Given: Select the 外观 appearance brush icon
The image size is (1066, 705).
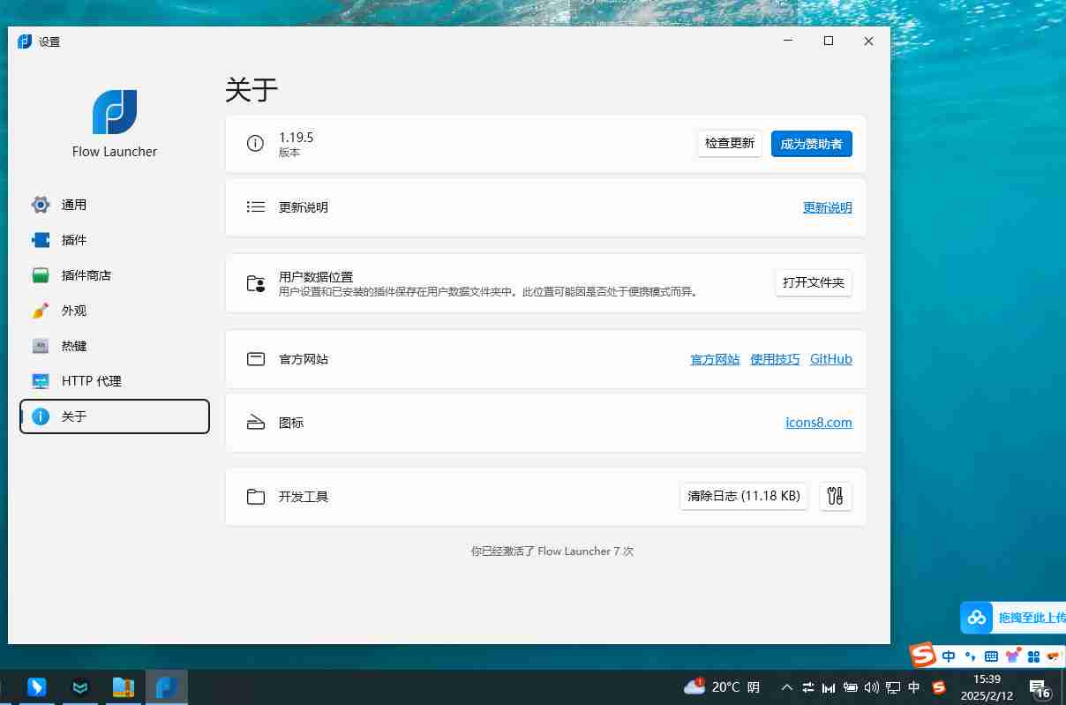Looking at the screenshot, I should coord(41,310).
